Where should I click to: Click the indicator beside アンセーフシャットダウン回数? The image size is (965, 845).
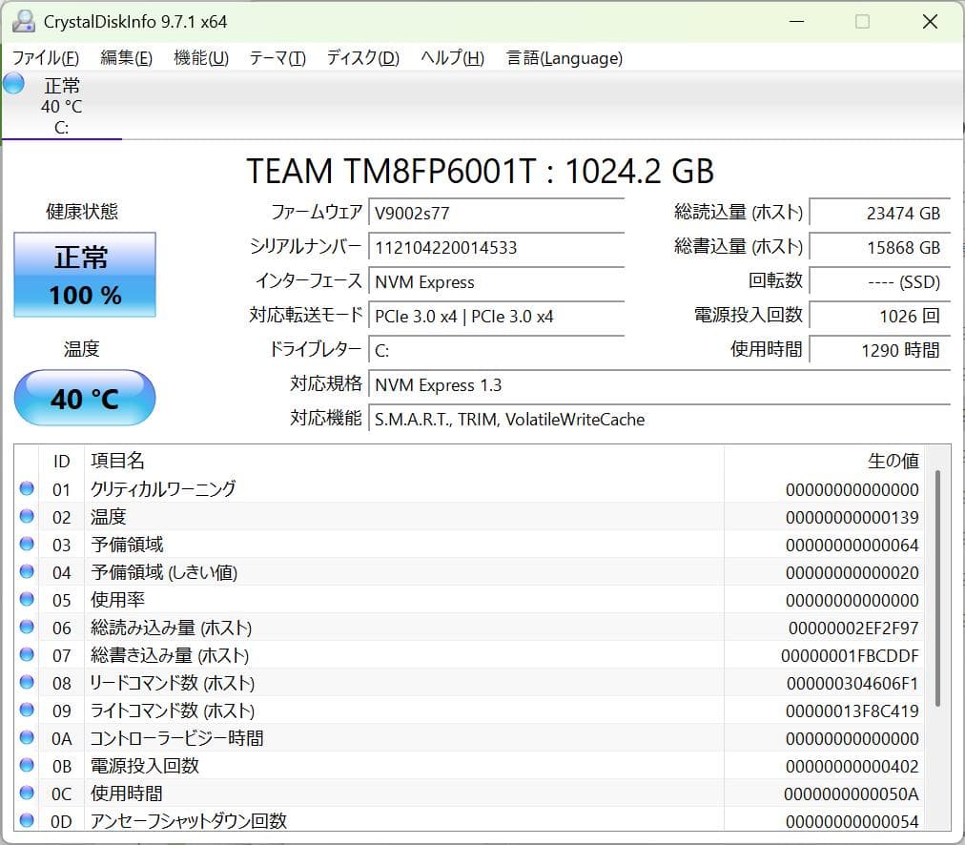28,819
